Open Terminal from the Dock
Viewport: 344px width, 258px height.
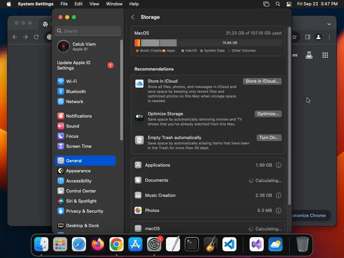click(192, 244)
